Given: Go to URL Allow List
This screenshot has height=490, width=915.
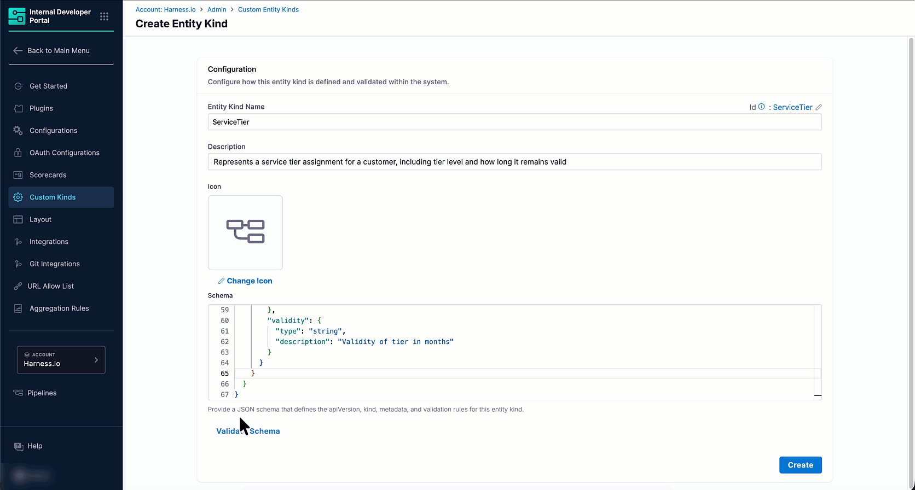Looking at the screenshot, I should (50, 286).
